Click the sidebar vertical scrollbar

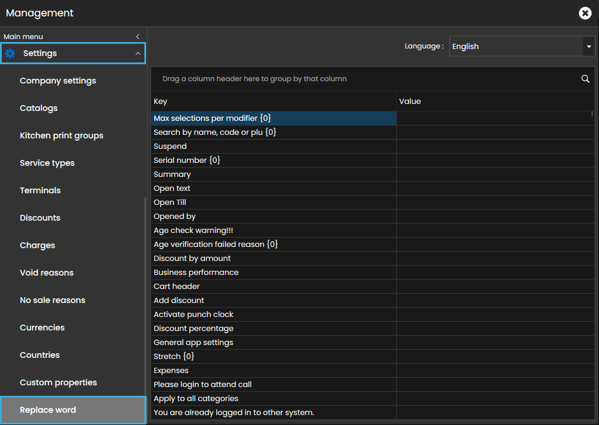pos(146,304)
